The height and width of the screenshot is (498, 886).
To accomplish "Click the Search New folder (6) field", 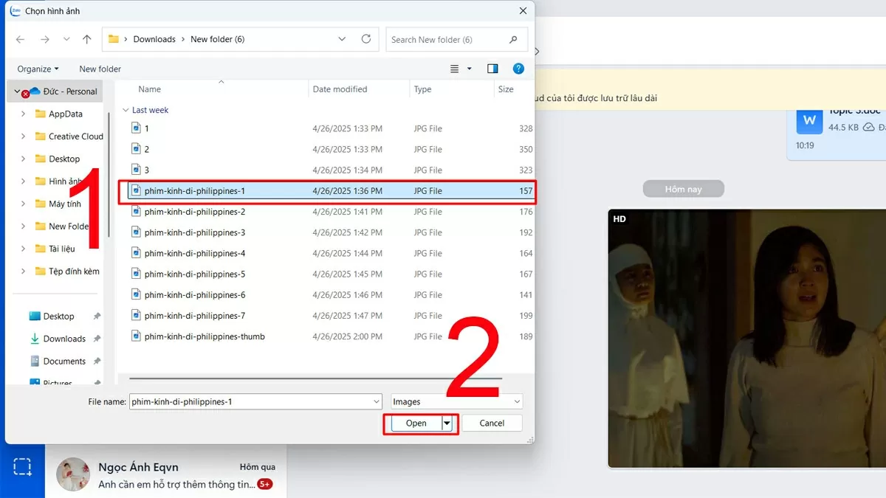I will click(447, 40).
